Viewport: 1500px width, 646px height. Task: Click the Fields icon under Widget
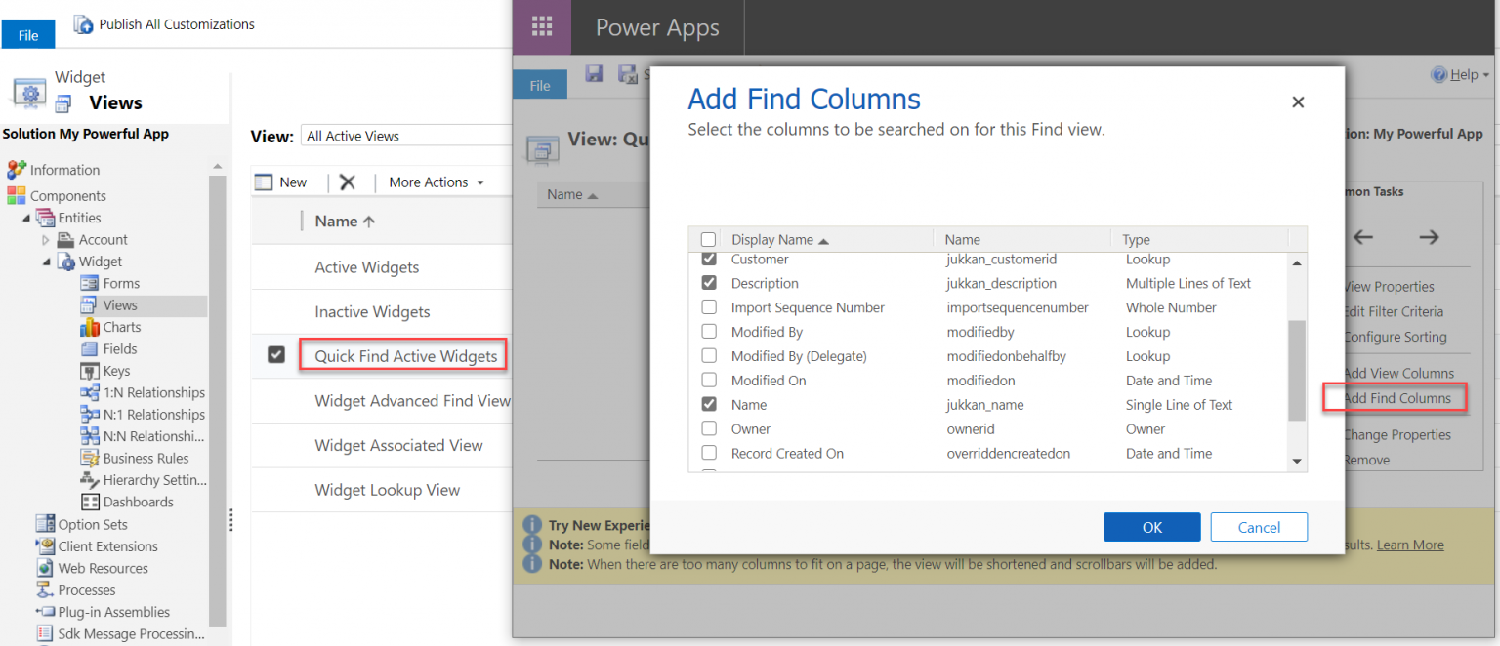click(x=89, y=348)
